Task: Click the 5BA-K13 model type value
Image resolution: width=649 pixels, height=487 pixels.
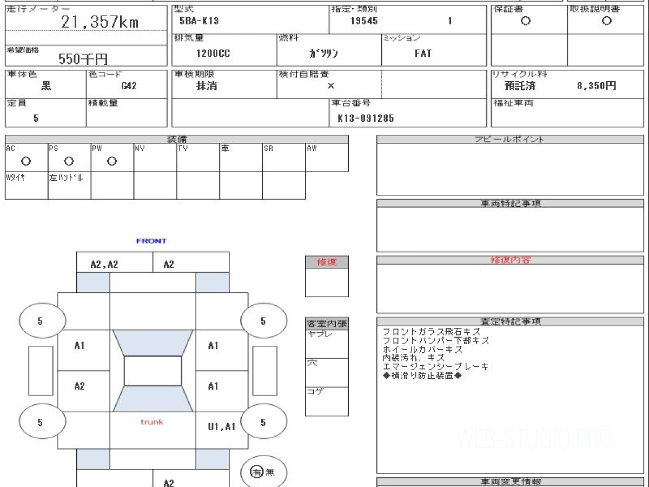Action: (x=199, y=22)
